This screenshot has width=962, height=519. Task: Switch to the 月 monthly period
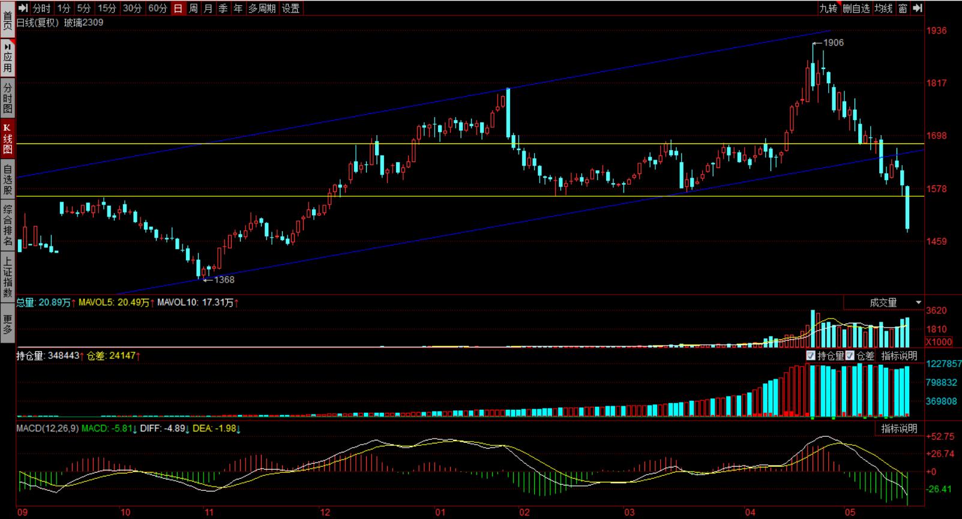coord(208,8)
